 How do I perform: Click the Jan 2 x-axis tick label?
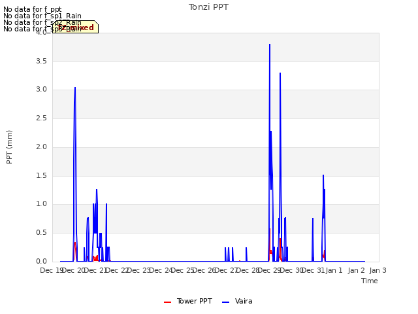pyautogui.click(x=356, y=270)
